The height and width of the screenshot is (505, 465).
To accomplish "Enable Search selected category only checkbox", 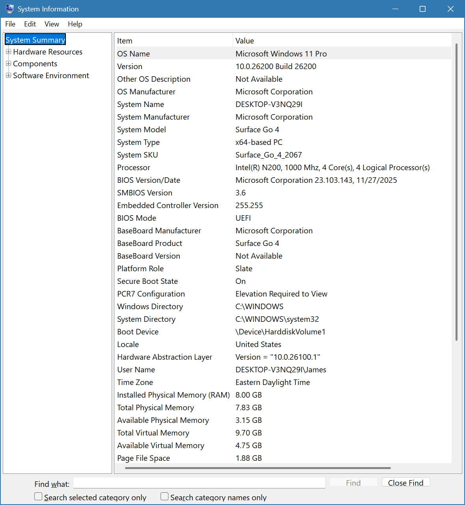I will pyautogui.click(x=38, y=496).
